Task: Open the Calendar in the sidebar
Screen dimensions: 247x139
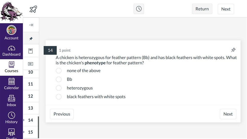Action: coord(11,84)
